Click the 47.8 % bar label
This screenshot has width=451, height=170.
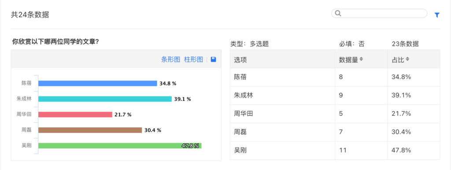click(x=190, y=145)
